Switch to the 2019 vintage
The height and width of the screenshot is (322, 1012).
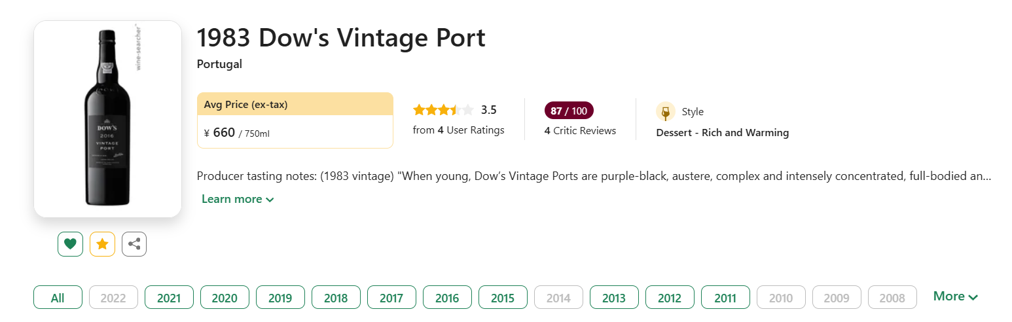click(280, 298)
